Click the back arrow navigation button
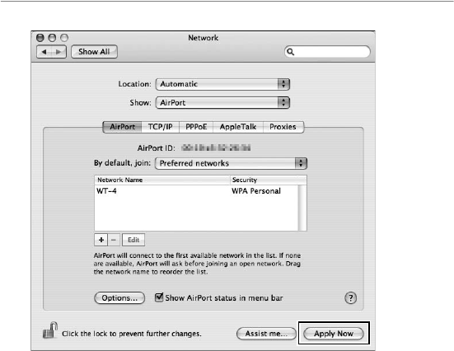The image size is (454, 351). [44, 52]
